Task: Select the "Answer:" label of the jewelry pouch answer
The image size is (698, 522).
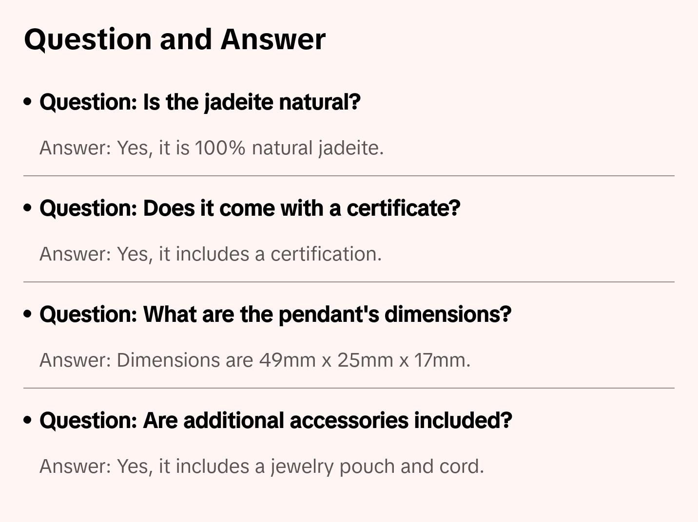Action: (x=76, y=466)
